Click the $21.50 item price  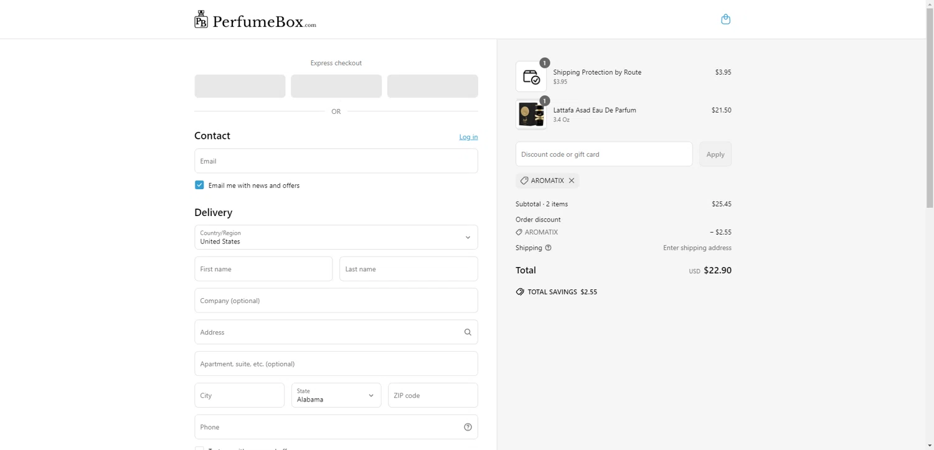722,110
